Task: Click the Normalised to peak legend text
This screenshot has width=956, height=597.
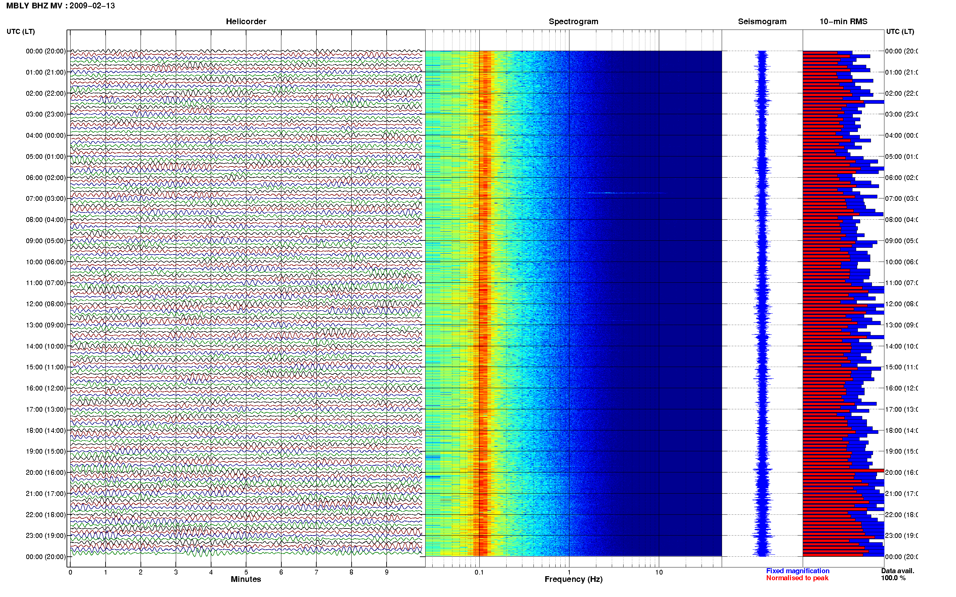Action: pos(797,578)
